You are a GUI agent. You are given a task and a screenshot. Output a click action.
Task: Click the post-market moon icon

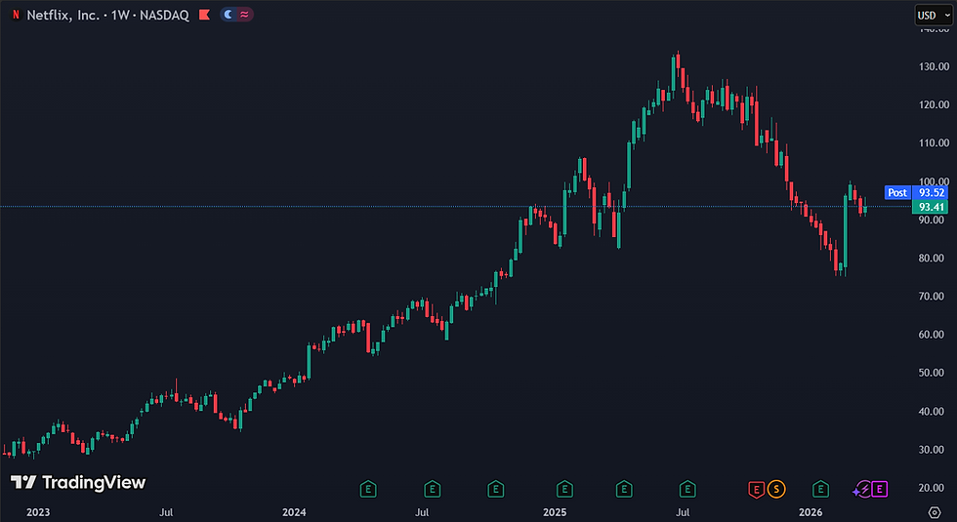coord(229,15)
